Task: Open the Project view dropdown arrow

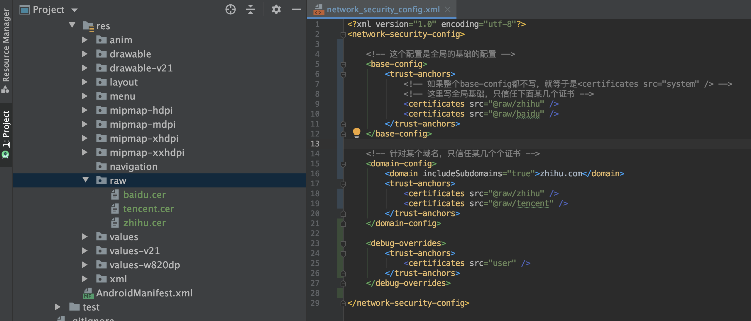Action: click(x=75, y=10)
